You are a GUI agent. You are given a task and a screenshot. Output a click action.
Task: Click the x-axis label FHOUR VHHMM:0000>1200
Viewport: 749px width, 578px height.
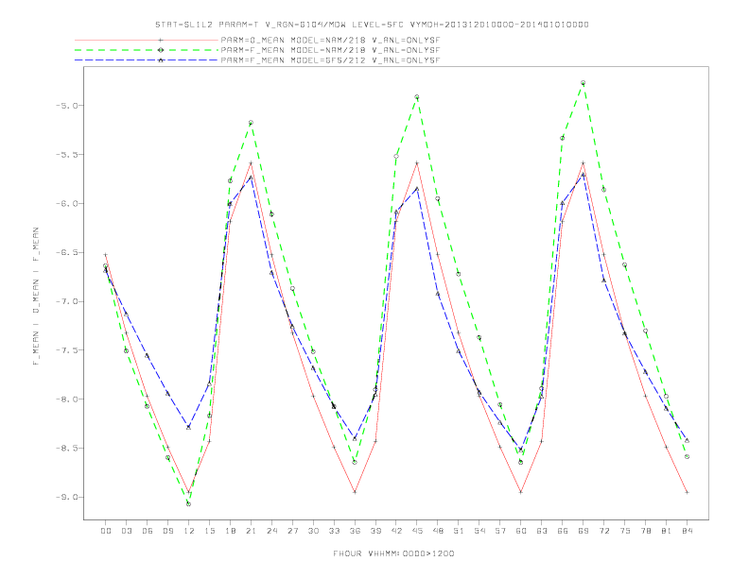393,553
